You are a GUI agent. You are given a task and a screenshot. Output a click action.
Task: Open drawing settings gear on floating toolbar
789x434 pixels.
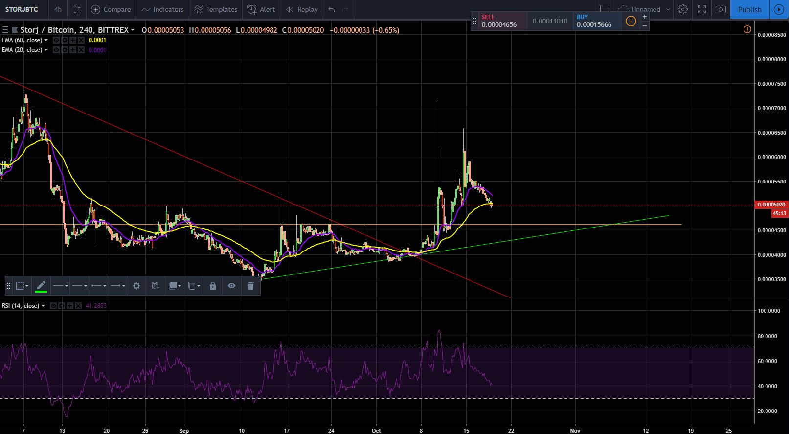click(136, 286)
